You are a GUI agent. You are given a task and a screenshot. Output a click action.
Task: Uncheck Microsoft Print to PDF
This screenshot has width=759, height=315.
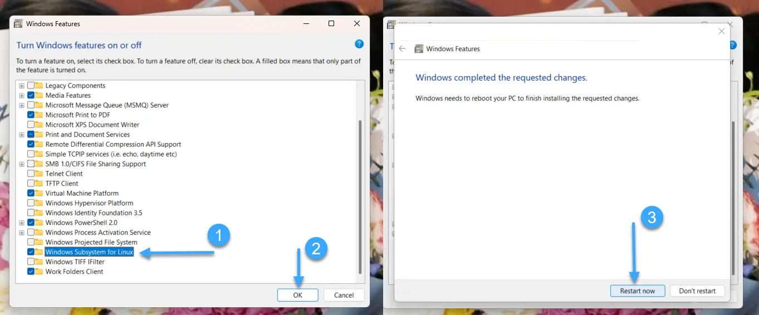click(31, 115)
